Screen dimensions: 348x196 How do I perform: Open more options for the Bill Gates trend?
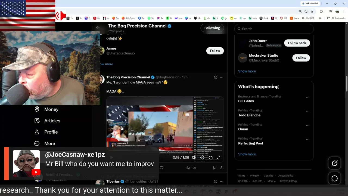point(308,97)
